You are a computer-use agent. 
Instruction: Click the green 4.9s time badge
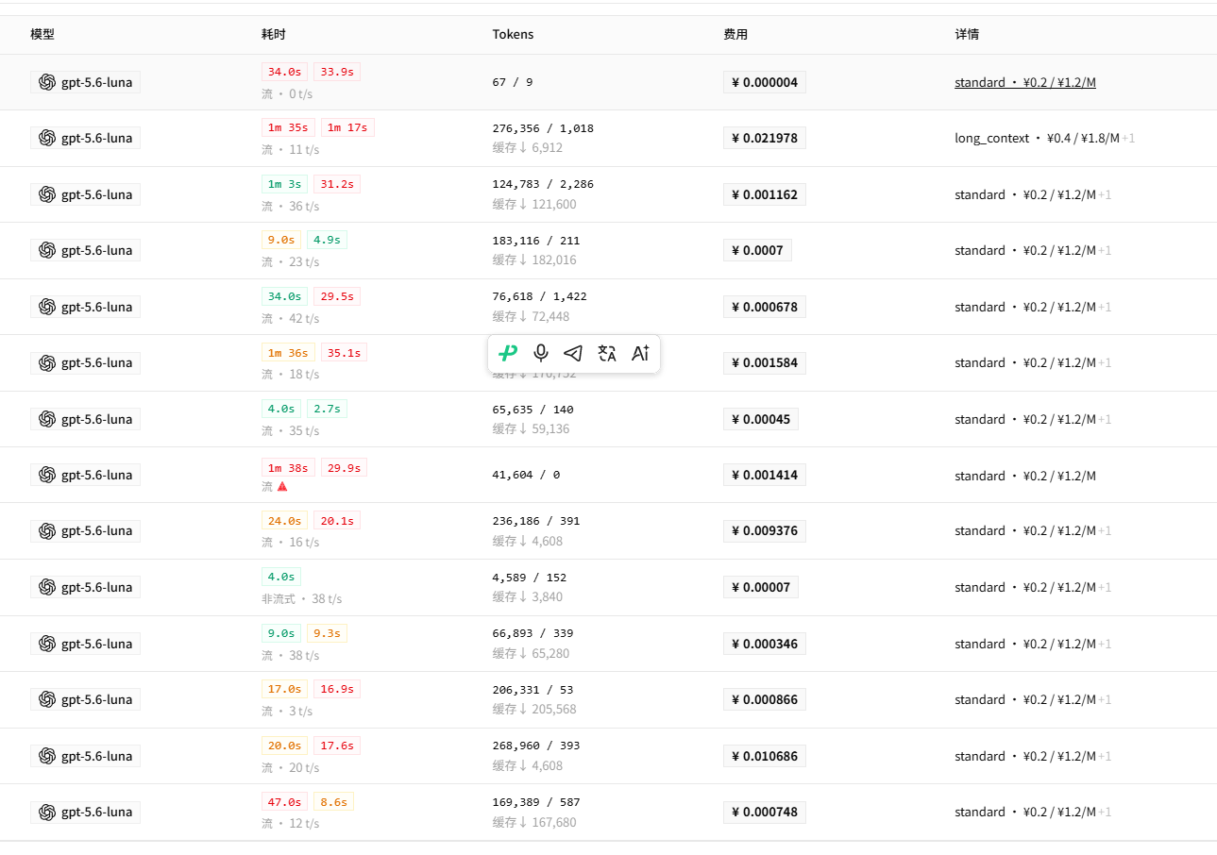327,240
